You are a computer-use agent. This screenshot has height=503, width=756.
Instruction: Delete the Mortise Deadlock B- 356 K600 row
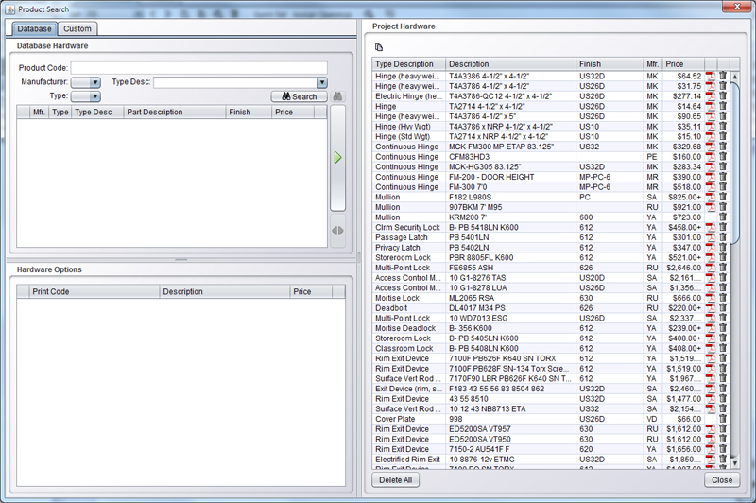point(723,328)
